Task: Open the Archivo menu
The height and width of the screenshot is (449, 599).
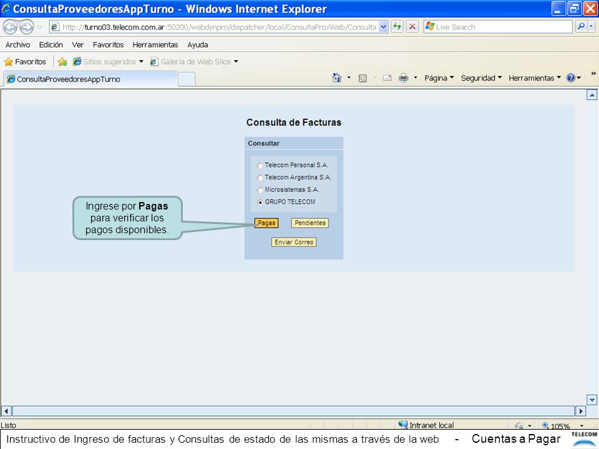Action: click(17, 45)
